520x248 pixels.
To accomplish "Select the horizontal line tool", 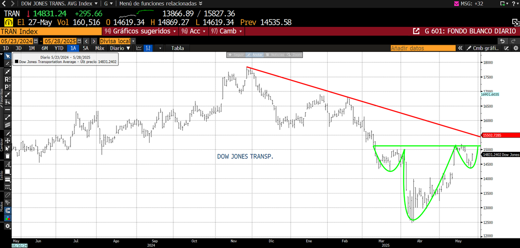I will click(x=8, y=110).
